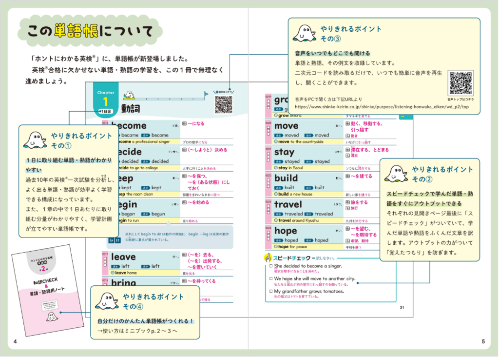Screen dimensions: 499x357
Task: Check the box for 'She decided to become a singer'
Action: point(270,266)
